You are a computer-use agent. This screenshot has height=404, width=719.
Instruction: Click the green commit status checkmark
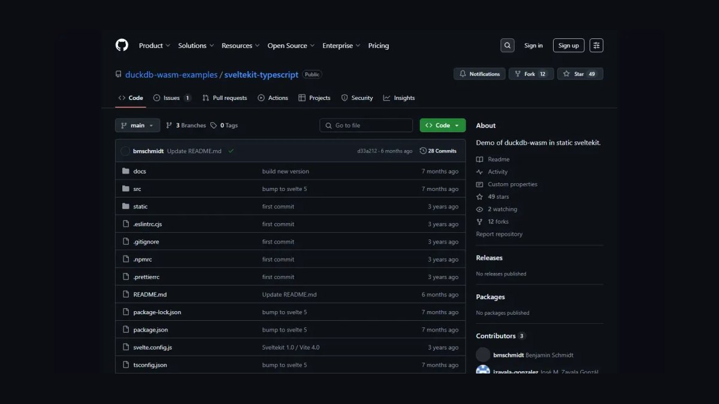click(x=231, y=151)
